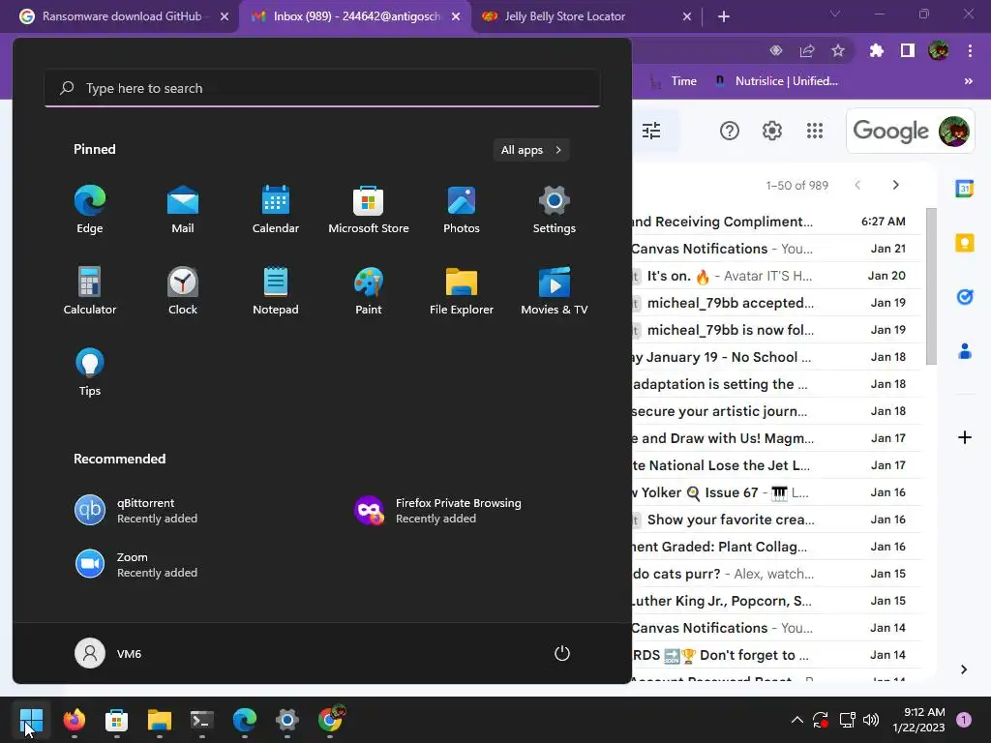Screen dimensions: 991x743
Task: Open the 'do cats purr?' email
Action: 777,574
